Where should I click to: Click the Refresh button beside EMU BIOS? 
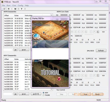click(101, 51)
